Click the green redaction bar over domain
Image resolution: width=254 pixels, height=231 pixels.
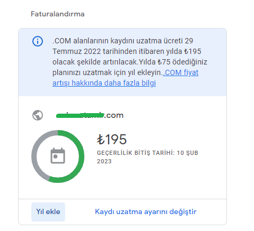coord(80,116)
